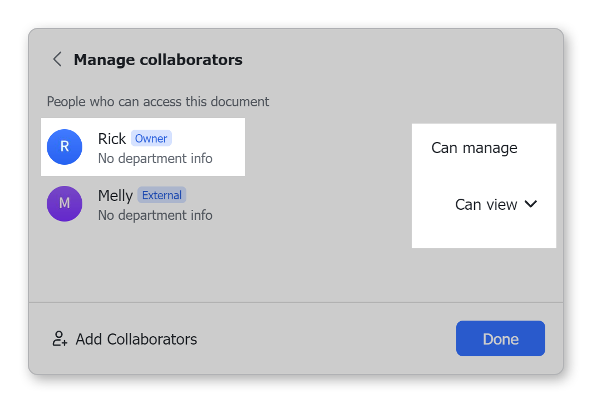Screen dimensions: 592x403
Task: Select the letter M inside Melly's avatar
Action: click(65, 204)
